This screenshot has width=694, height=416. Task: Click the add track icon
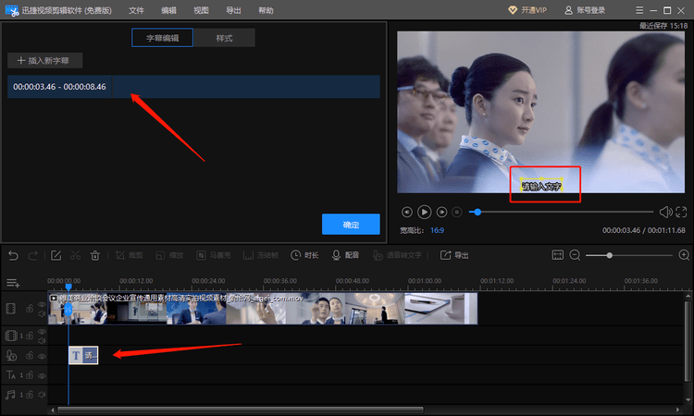coord(13,283)
